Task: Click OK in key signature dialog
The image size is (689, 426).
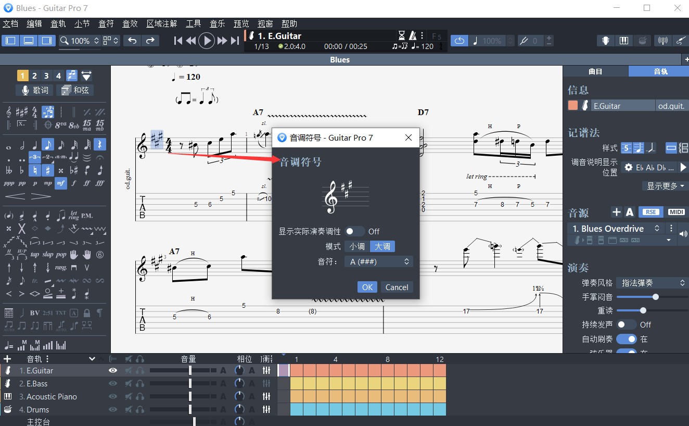Action: (x=367, y=287)
